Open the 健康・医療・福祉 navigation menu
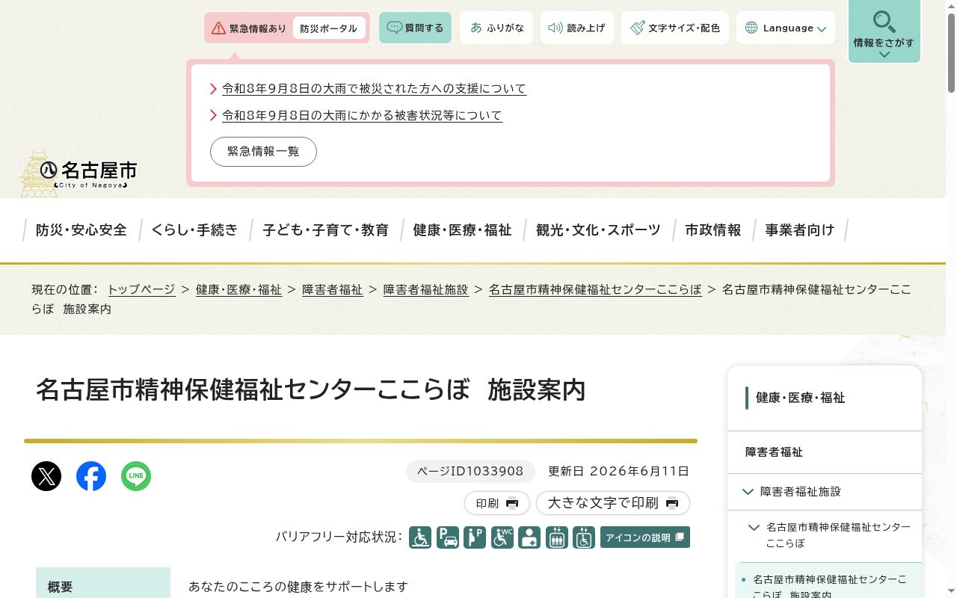The image size is (957, 598). pos(462,230)
